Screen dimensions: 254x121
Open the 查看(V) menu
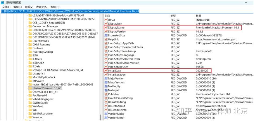(x=29, y=7)
